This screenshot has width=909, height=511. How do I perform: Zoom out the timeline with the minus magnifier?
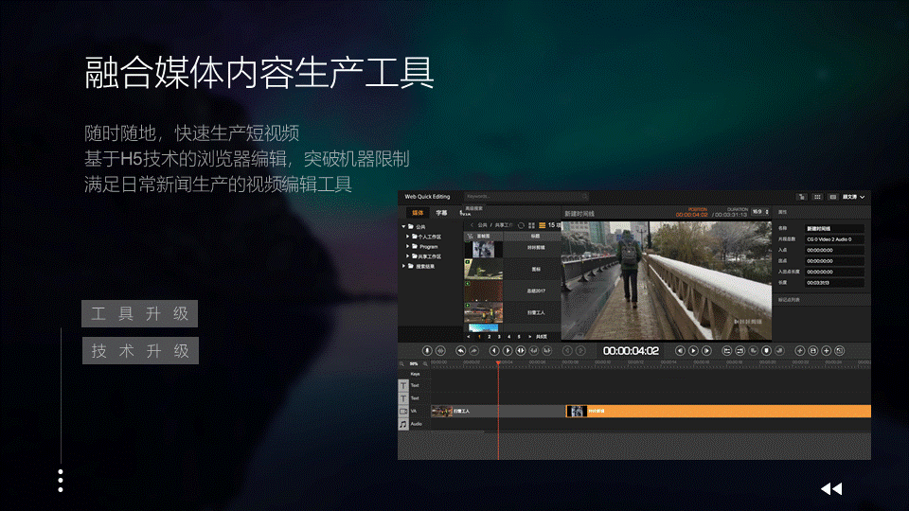point(401,363)
